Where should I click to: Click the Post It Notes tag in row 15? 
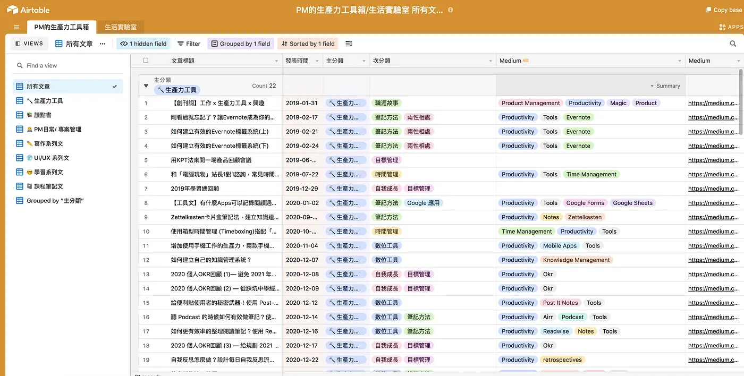point(560,303)
